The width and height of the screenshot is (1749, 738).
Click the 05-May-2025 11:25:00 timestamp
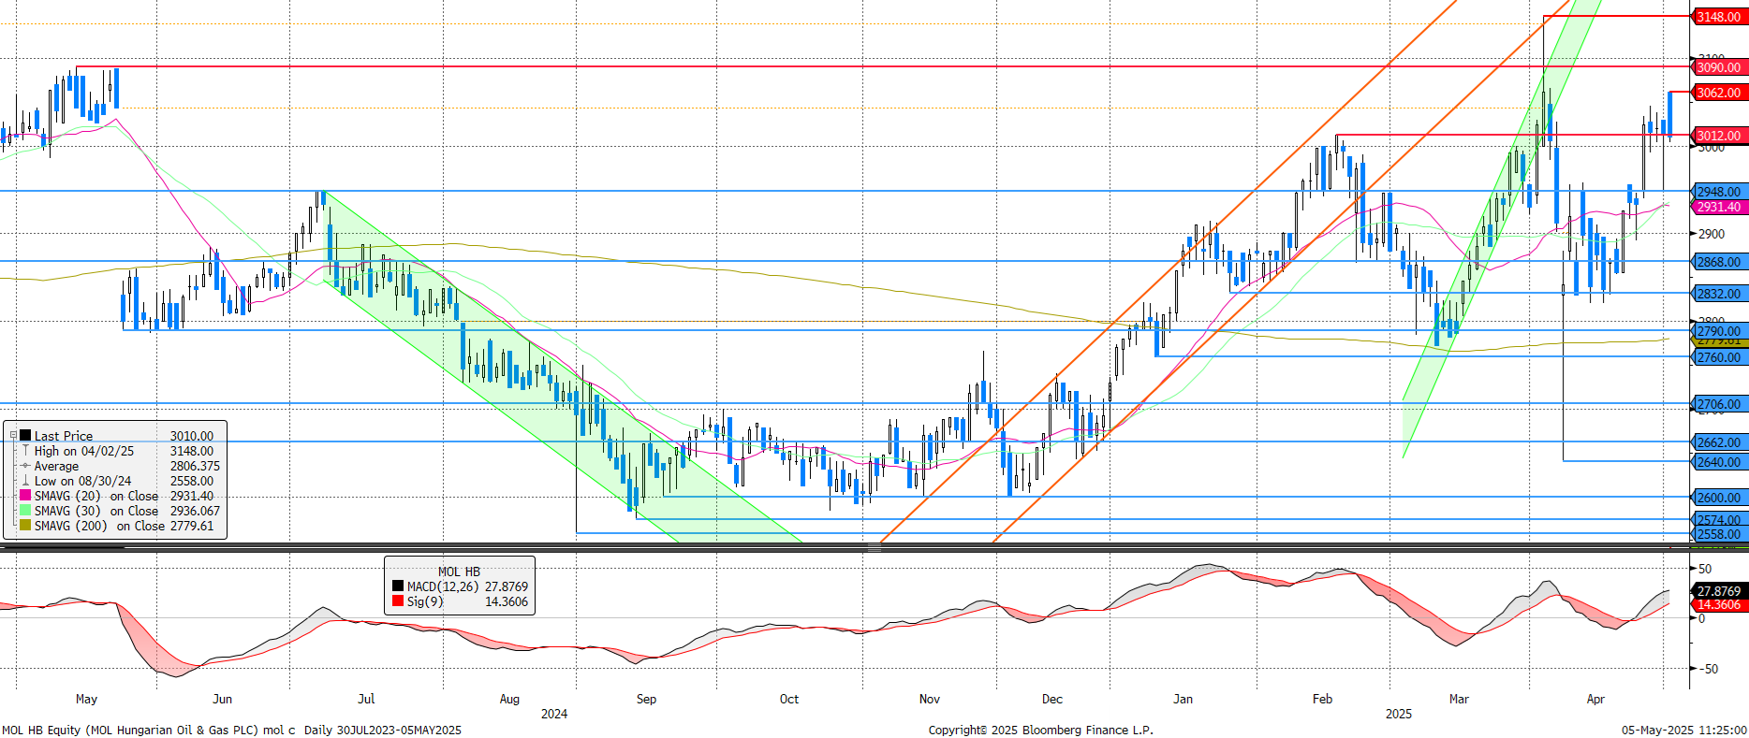tap(1684, 731)
